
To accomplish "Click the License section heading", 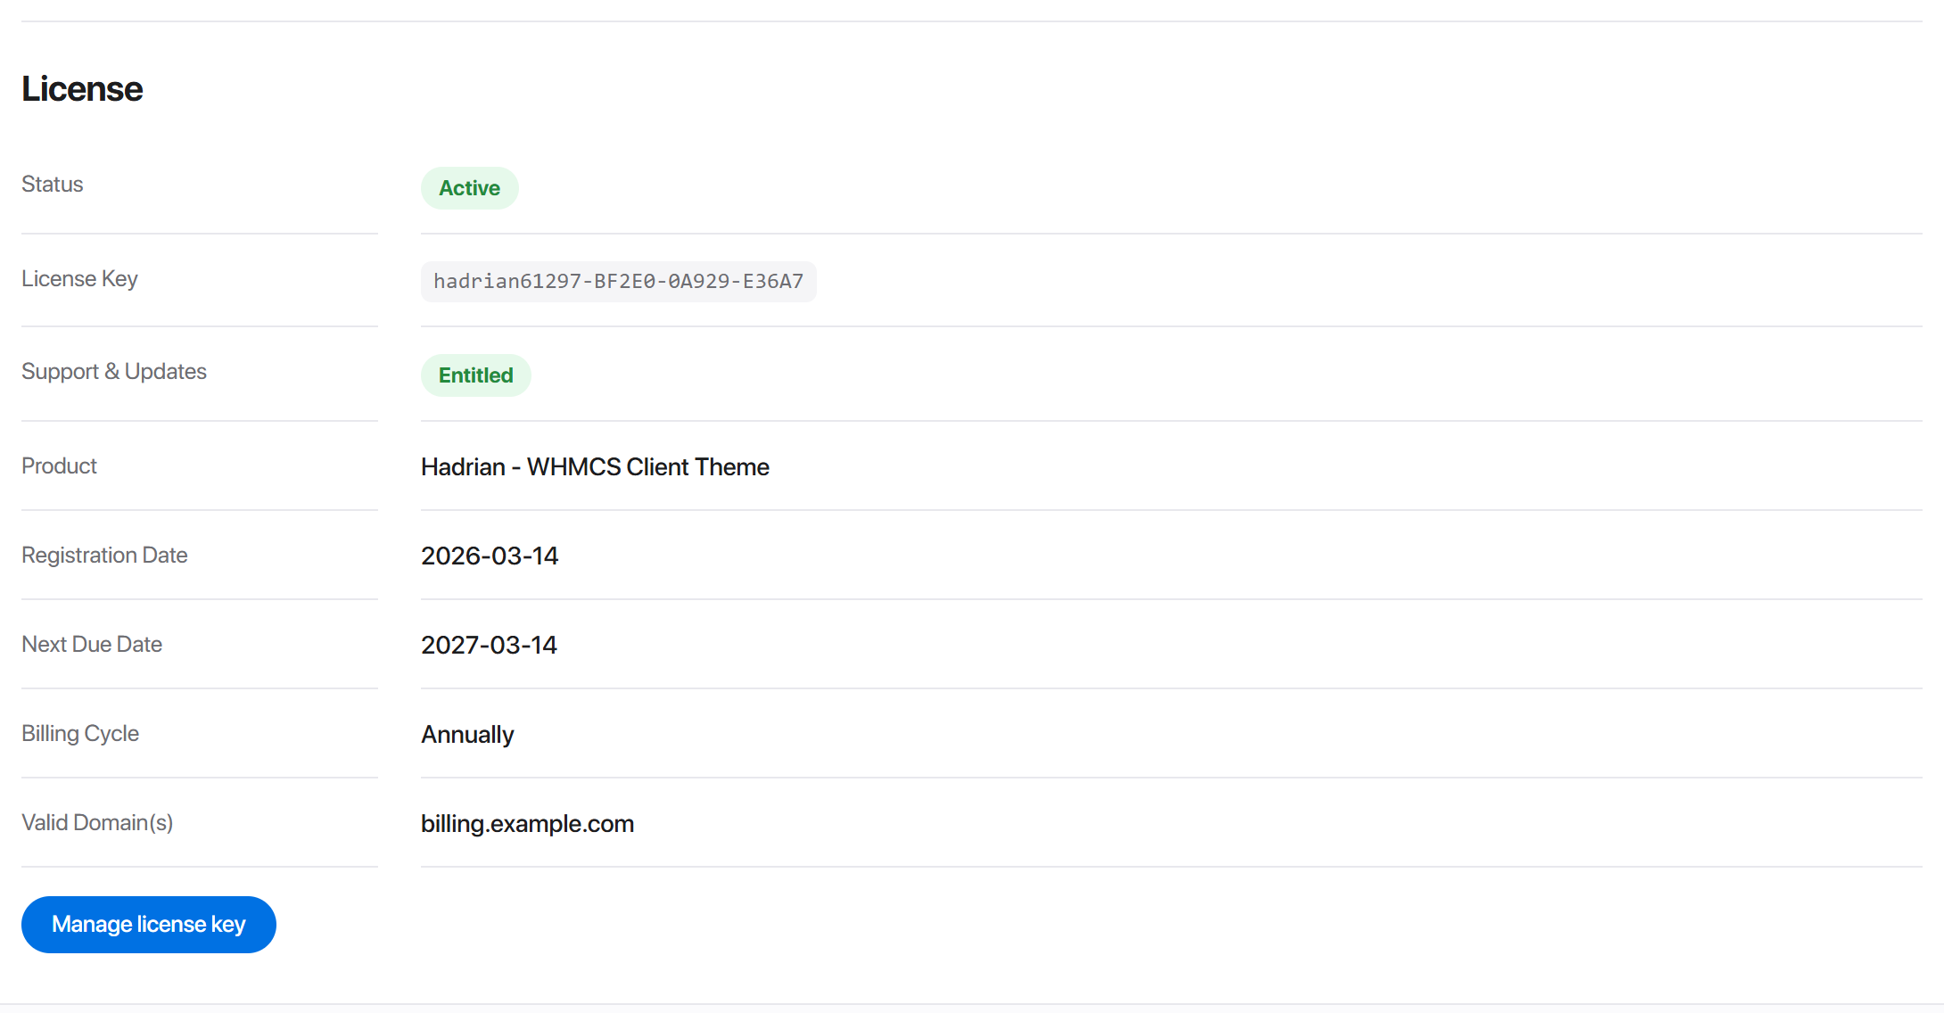I will 82,89.
